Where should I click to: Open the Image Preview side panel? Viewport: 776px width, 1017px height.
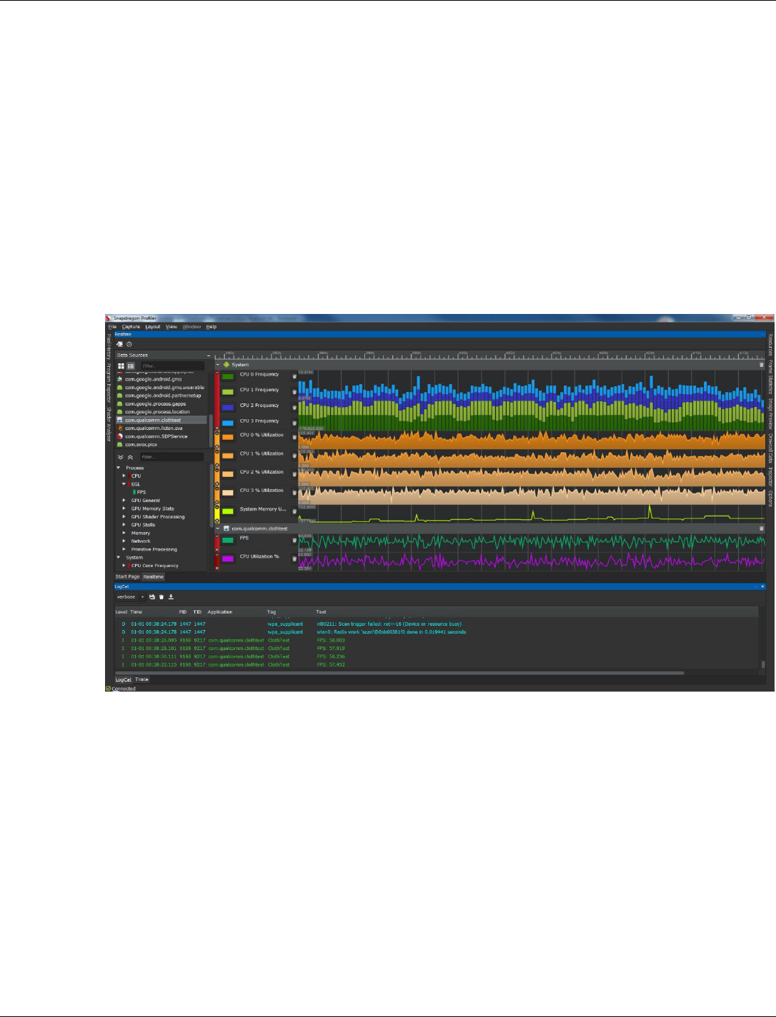point(770,413)
